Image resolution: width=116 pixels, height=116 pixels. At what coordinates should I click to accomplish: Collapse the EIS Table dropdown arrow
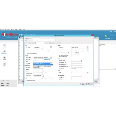(x=51, y=63)
